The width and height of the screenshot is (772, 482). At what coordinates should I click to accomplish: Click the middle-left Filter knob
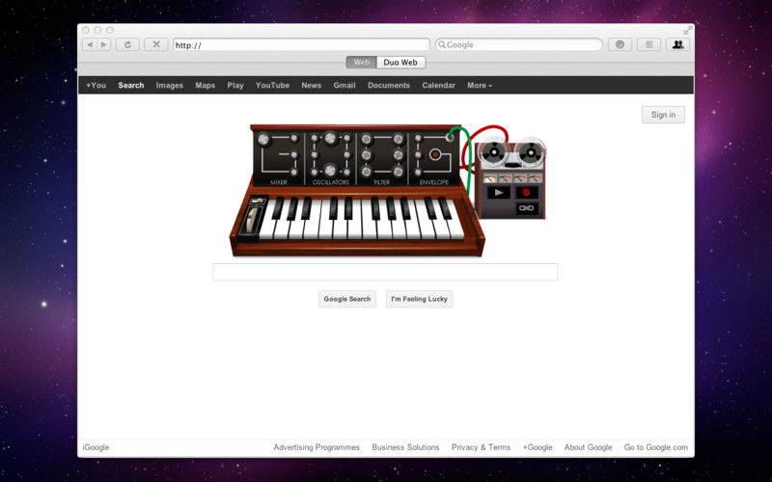367,155
